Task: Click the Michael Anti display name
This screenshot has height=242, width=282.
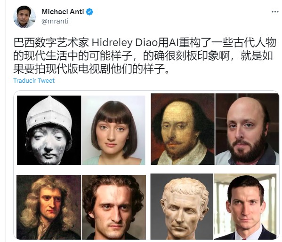Action: (x=63, y=12)
